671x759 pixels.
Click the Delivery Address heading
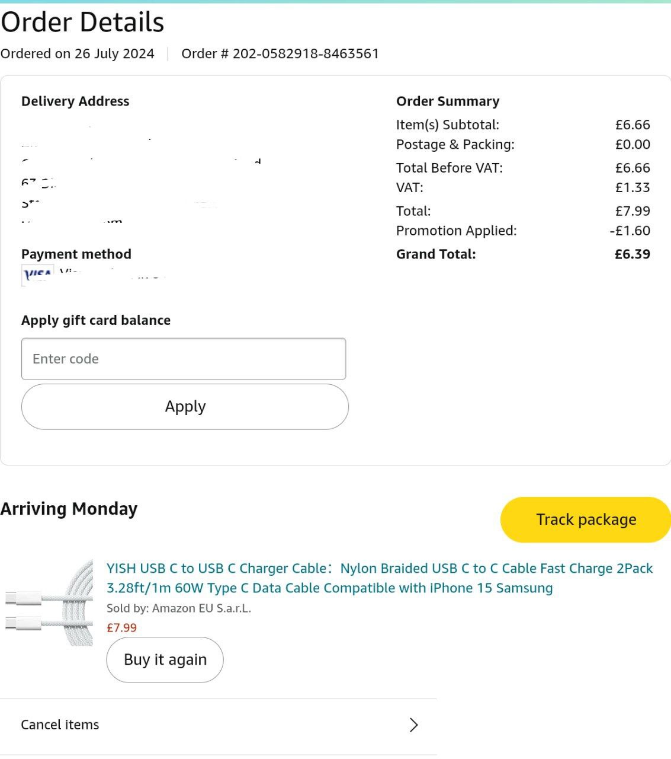(75, 101)
